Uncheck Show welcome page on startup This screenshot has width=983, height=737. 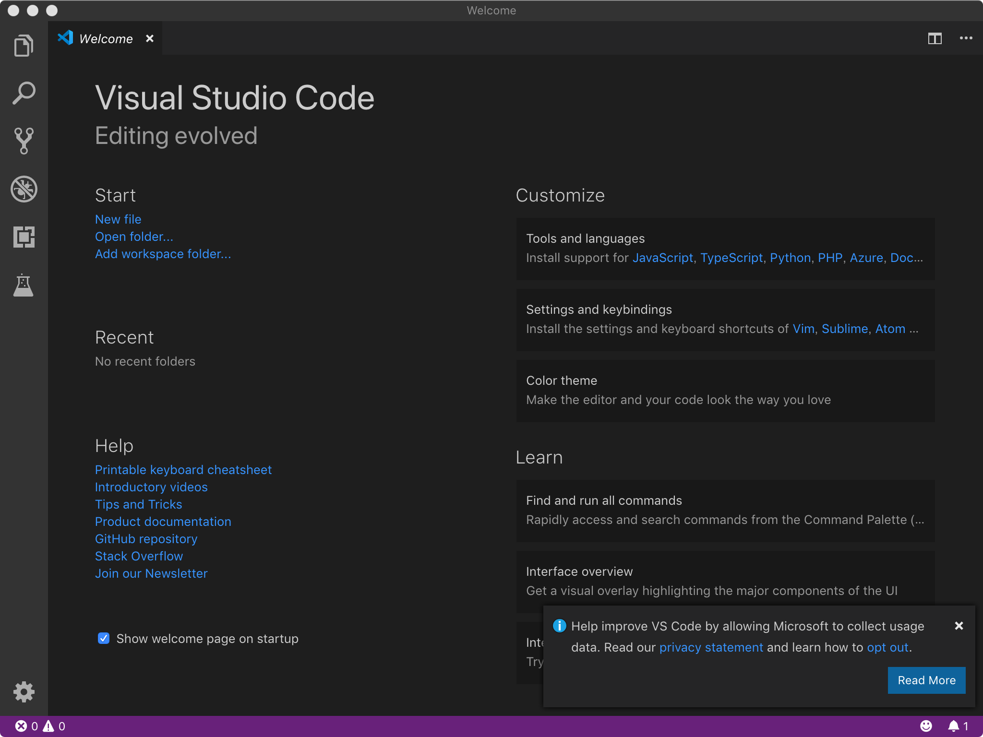coord(103,638)
